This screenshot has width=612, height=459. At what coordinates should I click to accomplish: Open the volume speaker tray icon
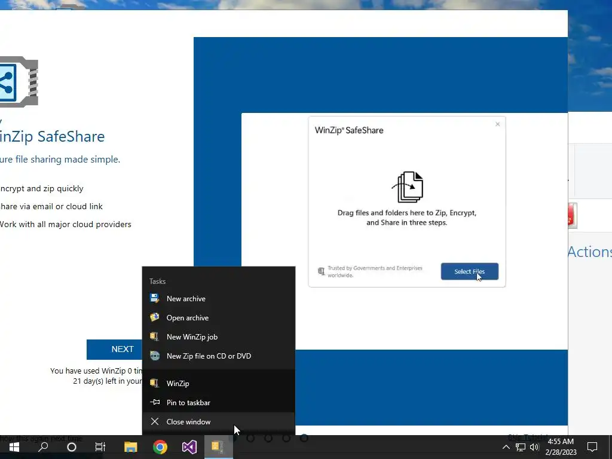[x=534, y=447]
